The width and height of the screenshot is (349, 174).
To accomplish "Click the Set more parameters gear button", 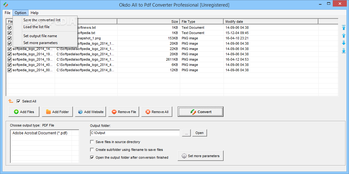I will [x=200, y=156].
